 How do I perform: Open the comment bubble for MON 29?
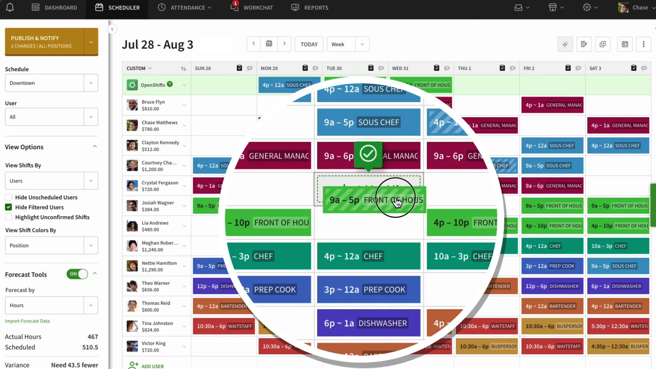tap(315, 68)
